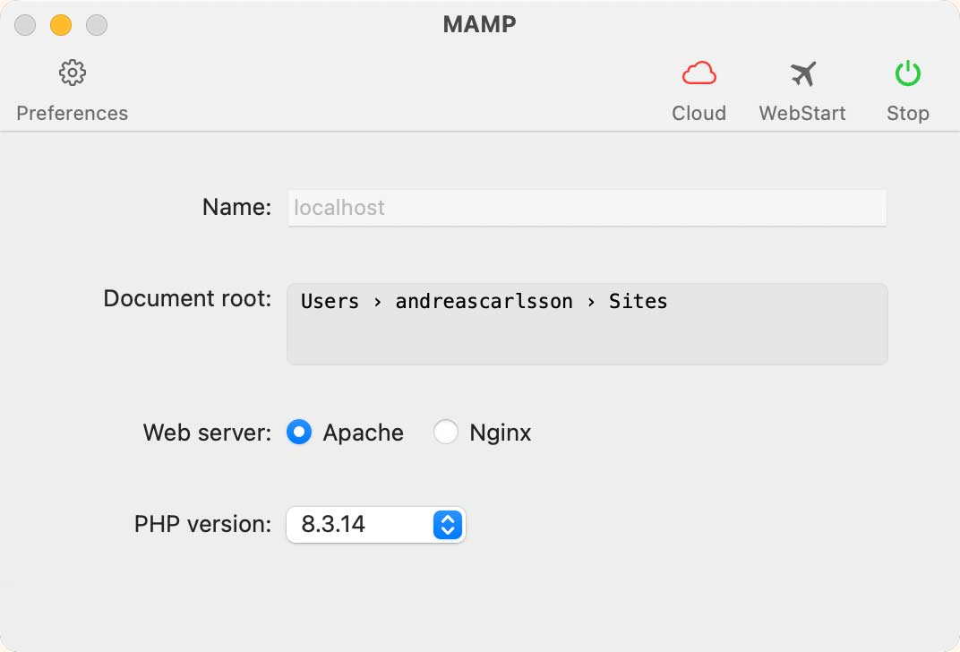
Task: Click the Sites path segment
Action: click(x=638, y=301)
